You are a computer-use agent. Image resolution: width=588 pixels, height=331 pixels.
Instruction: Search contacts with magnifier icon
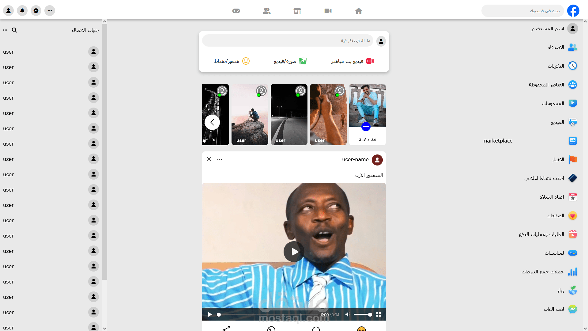(x=14, y=30)
